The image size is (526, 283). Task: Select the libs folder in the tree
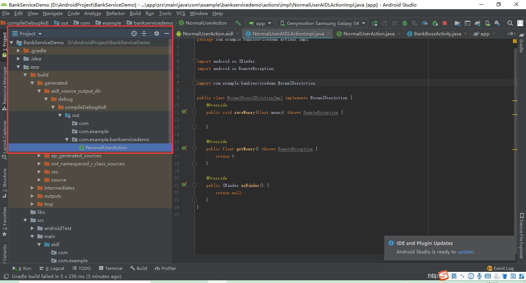coord(41,212)
